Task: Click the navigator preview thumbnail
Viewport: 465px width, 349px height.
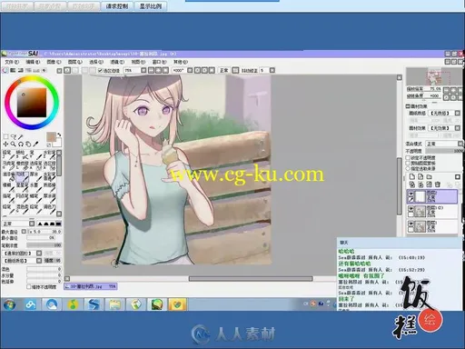Action: coord(434,76)
